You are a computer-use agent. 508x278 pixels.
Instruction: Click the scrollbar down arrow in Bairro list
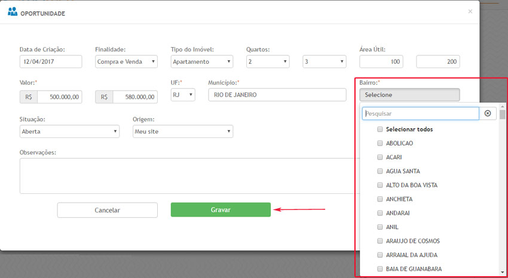[x=503, y=271]
